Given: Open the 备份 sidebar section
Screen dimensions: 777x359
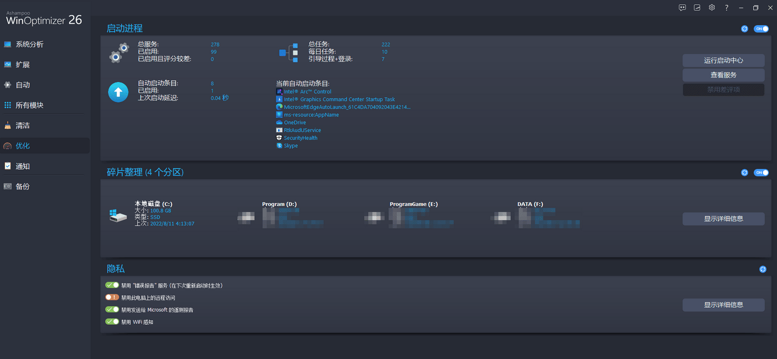Looking at the screenshot, I should pyautogui.click(x=45, y=186).
